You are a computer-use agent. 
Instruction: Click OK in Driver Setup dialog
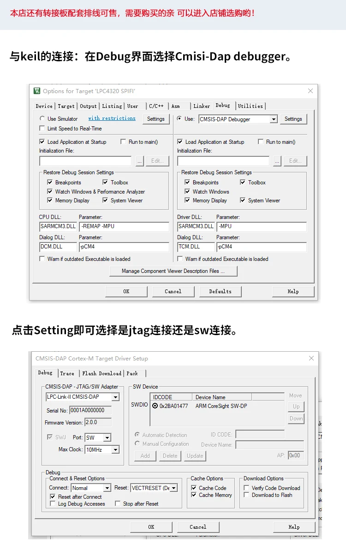(151, 527)
